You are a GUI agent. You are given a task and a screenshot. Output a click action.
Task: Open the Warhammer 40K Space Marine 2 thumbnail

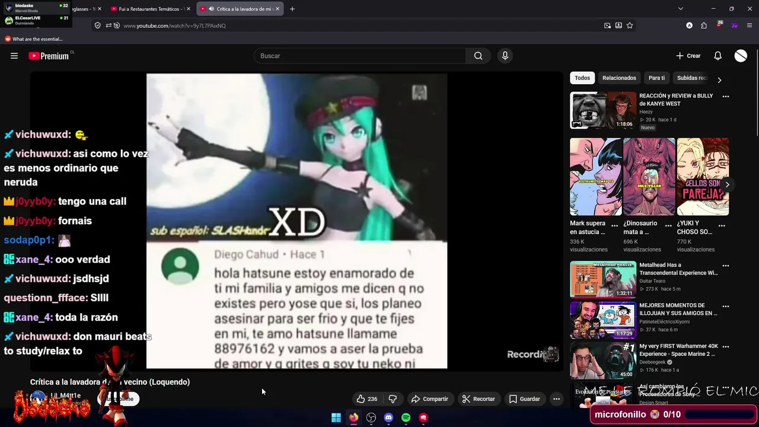603,360
